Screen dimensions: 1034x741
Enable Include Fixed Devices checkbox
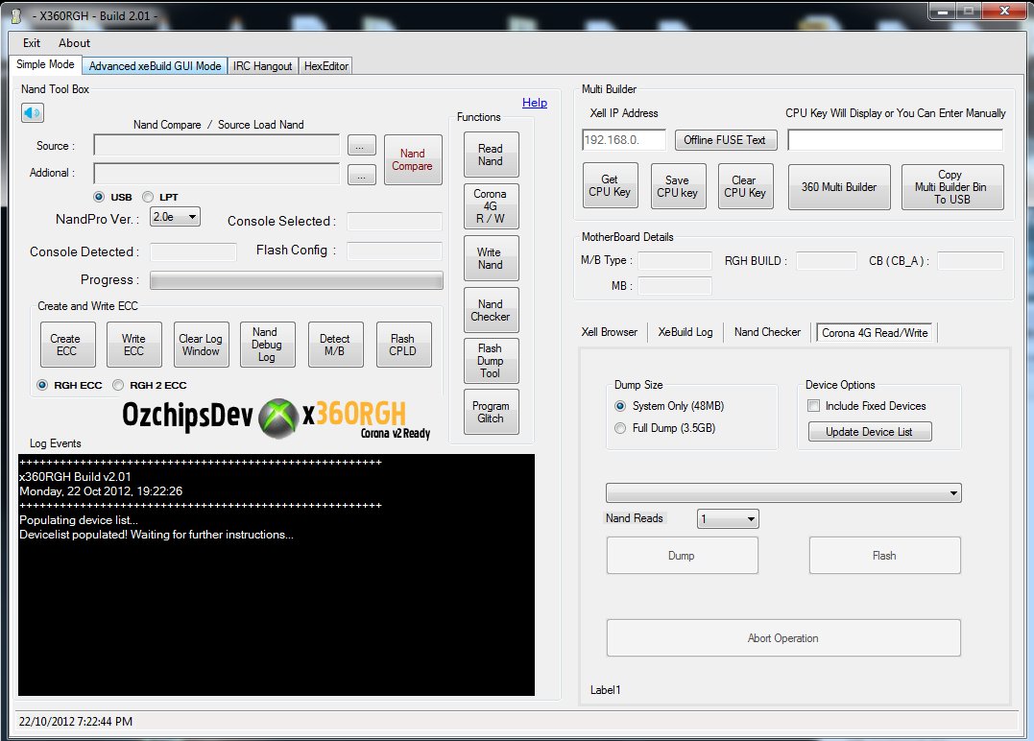click(x=813, y=406)
